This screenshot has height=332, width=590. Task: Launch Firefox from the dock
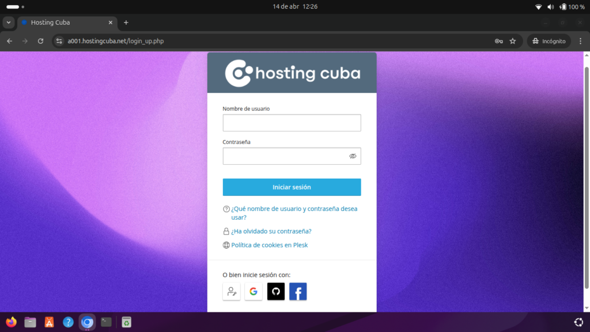click(x=12, y=322)
